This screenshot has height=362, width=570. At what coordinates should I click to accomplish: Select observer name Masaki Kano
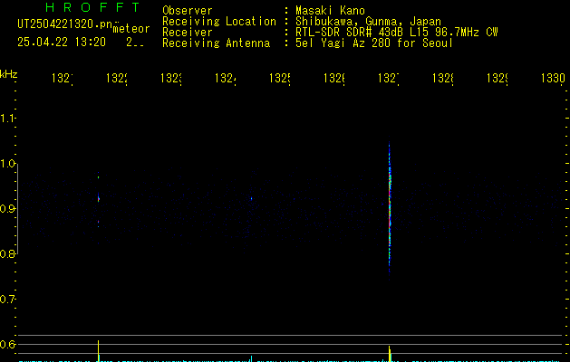tap(330, 10)
